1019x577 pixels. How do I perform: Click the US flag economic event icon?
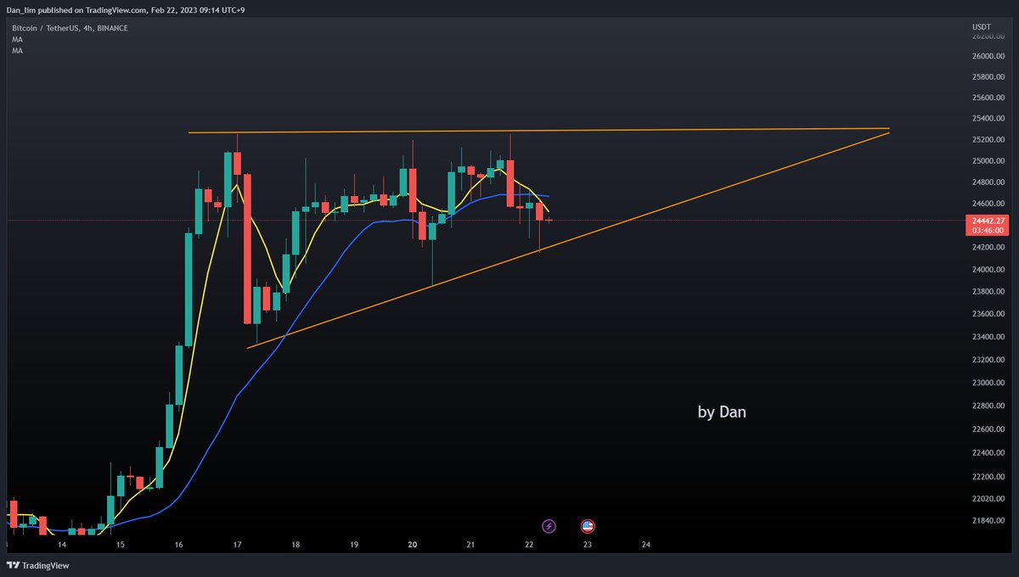588,526
